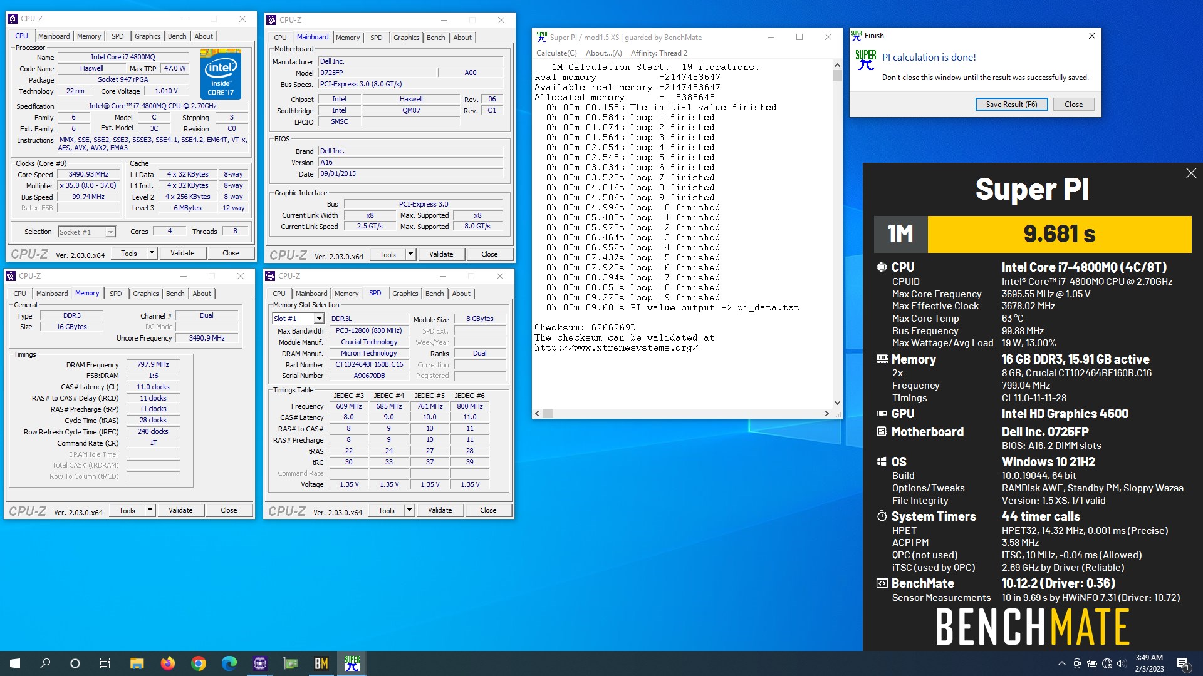Open Windows Start menu
The height and width of the screenshot is (676, 1203).
point(15,663)
